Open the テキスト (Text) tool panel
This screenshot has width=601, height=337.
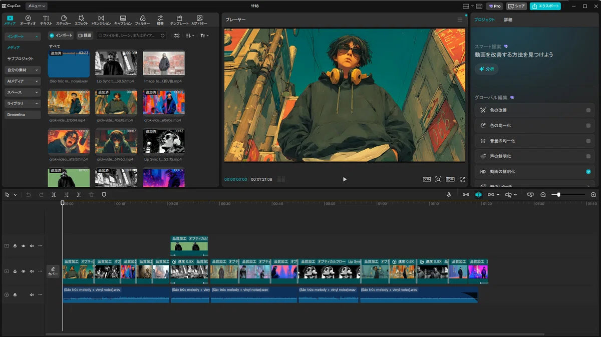coord(46,20)
